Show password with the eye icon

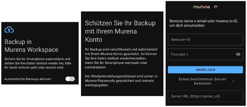238,54
